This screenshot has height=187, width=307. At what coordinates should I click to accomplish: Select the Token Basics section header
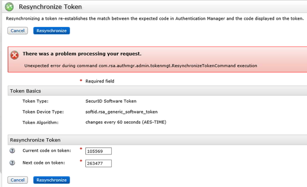(25, 91)
